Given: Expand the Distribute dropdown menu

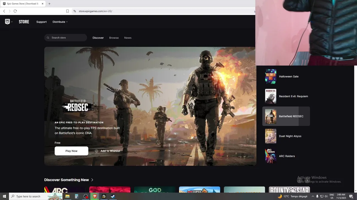Looking at the screenshot, I should pyautogui.click(x=60, y=22).
